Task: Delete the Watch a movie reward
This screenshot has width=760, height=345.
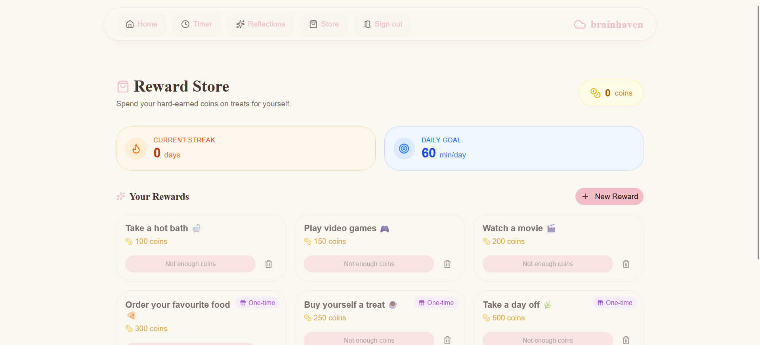Action: pyautogui.click(x=626, y=264)
